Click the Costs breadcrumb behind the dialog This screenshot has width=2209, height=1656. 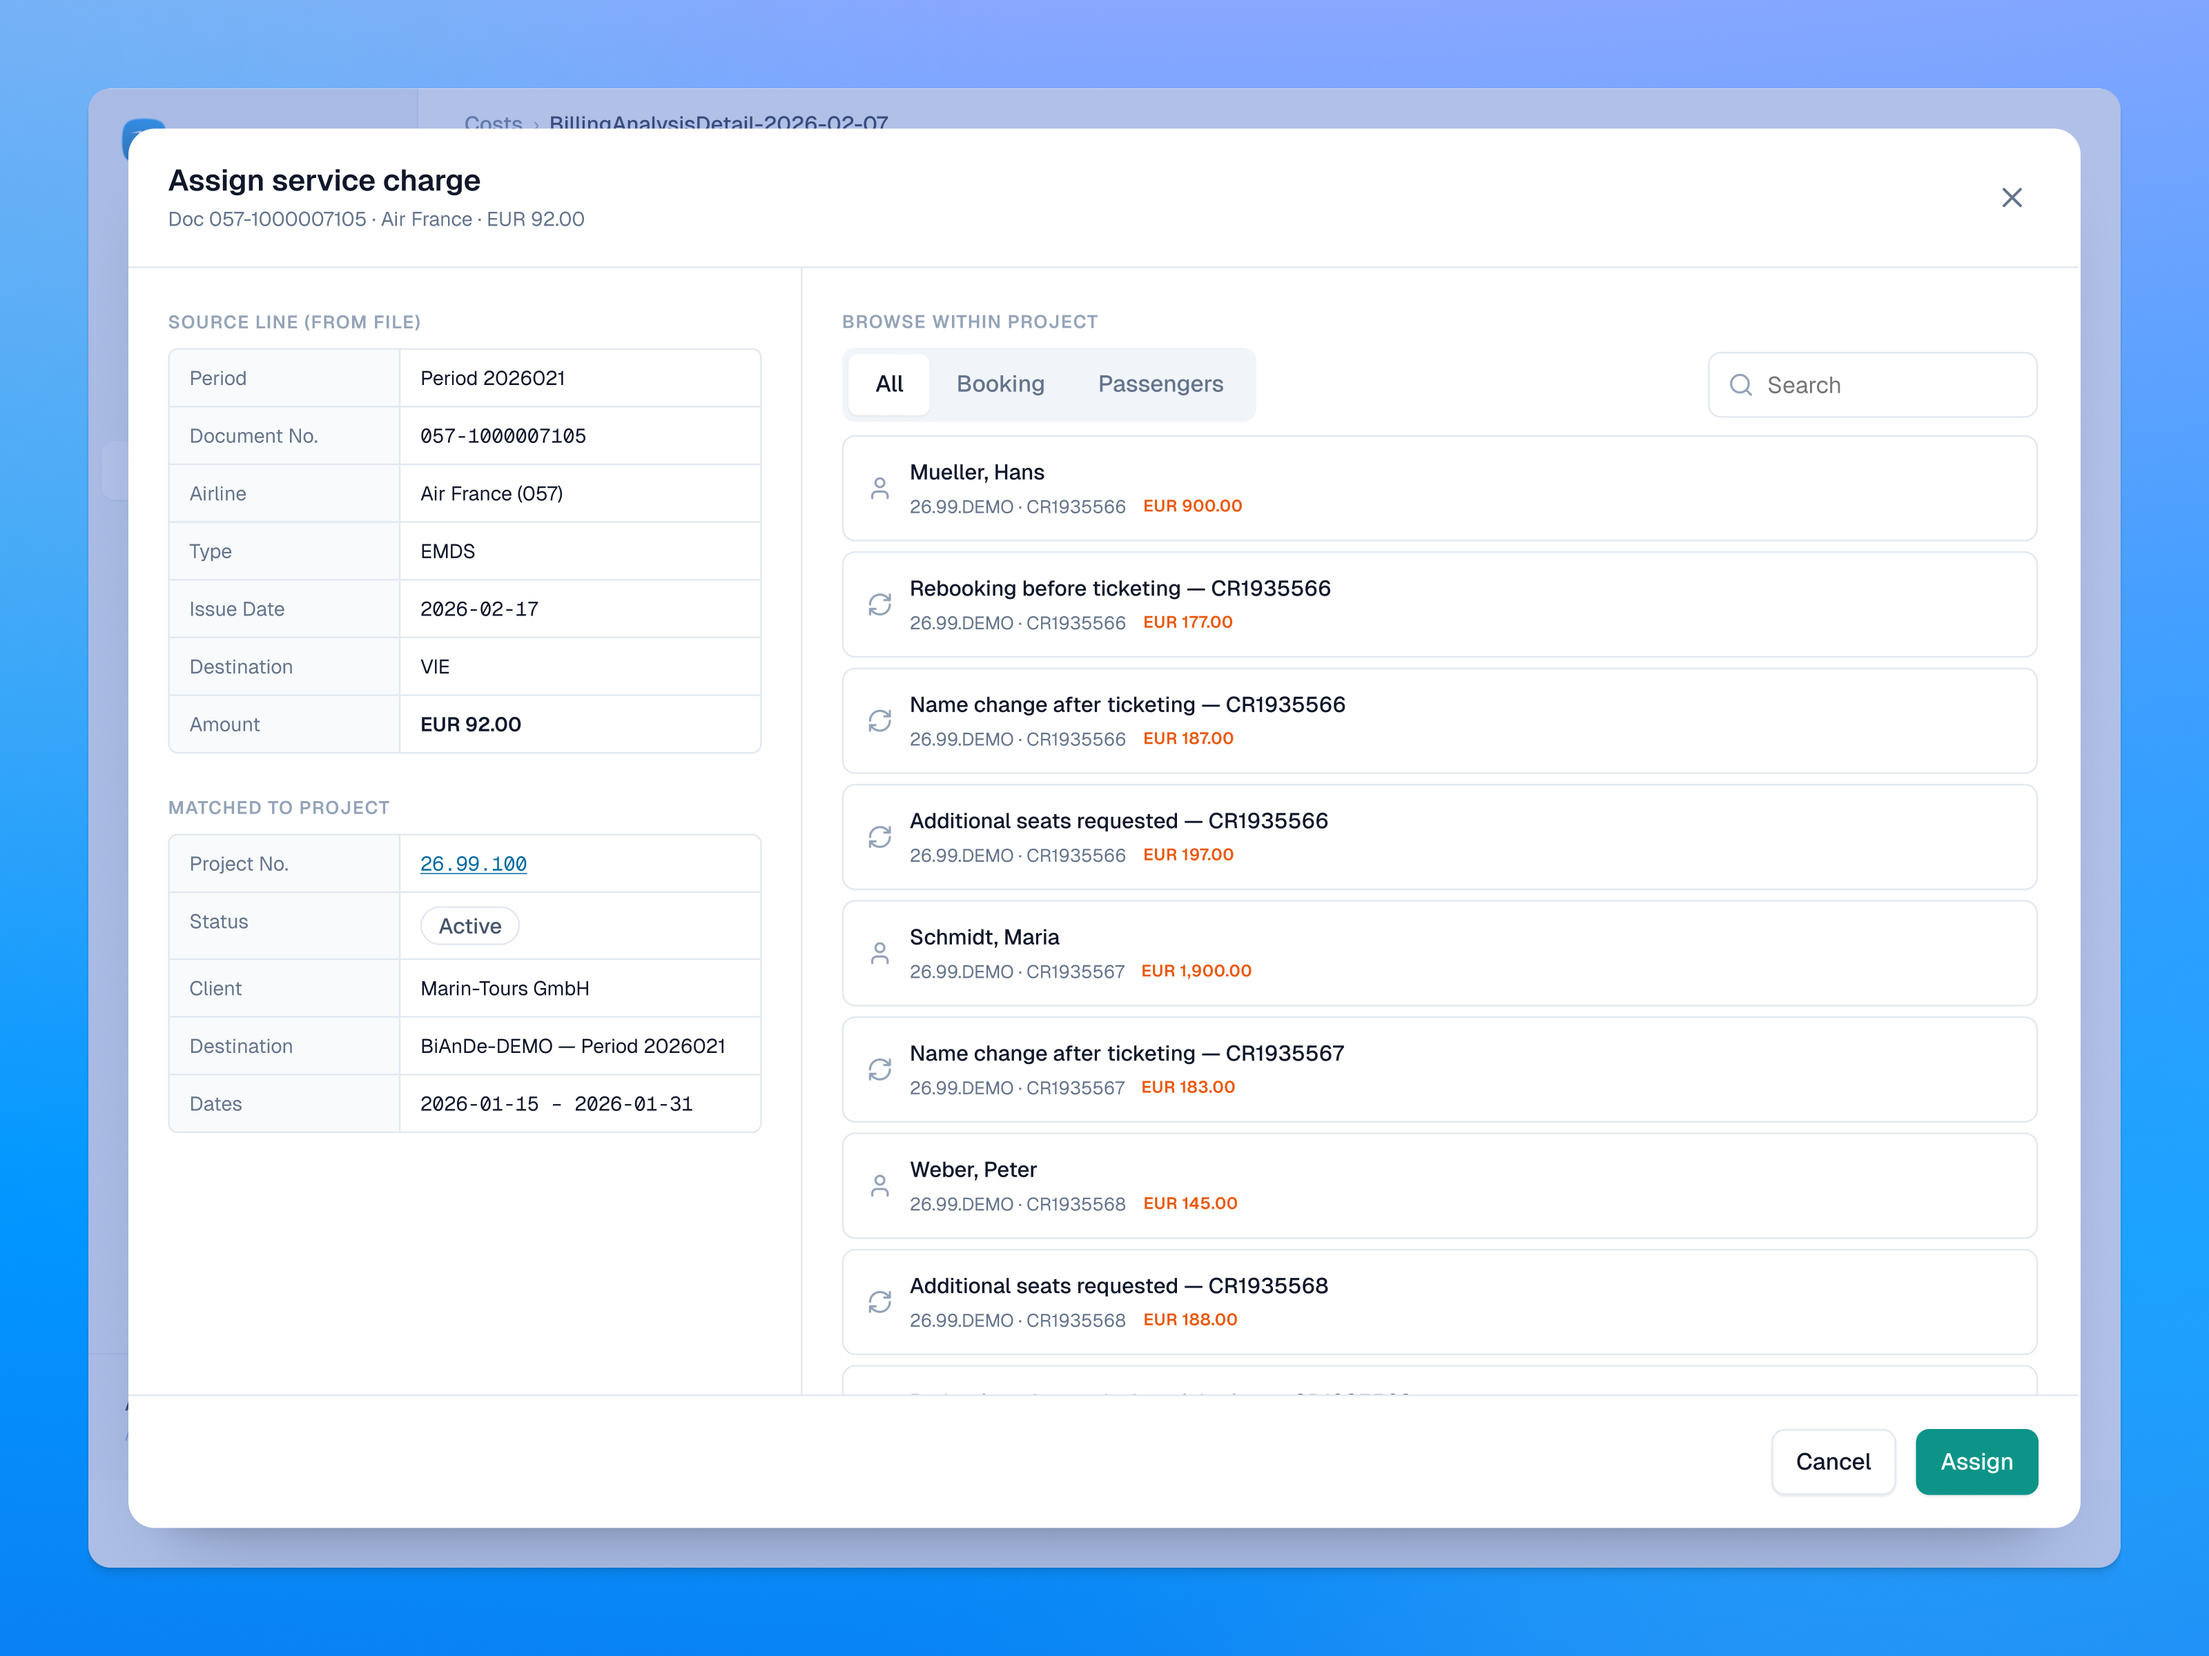pos(494,123)
